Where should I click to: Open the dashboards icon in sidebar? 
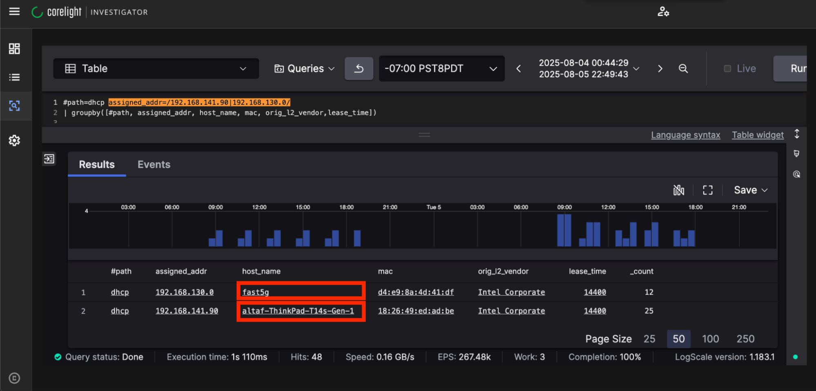(x=14, y=49)
